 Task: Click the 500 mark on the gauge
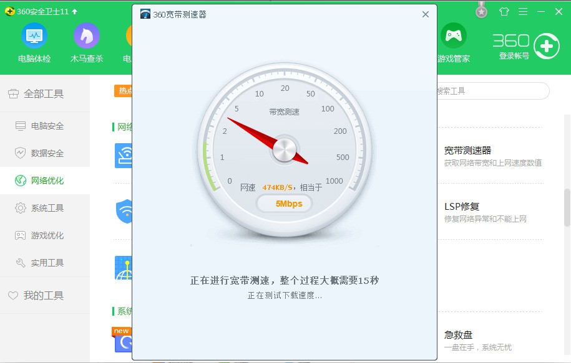(x=343, y=158)
